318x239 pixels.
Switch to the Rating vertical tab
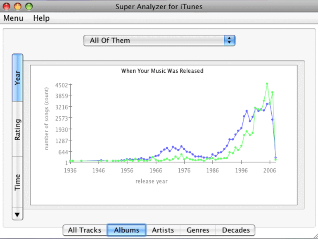pos(17,129)
